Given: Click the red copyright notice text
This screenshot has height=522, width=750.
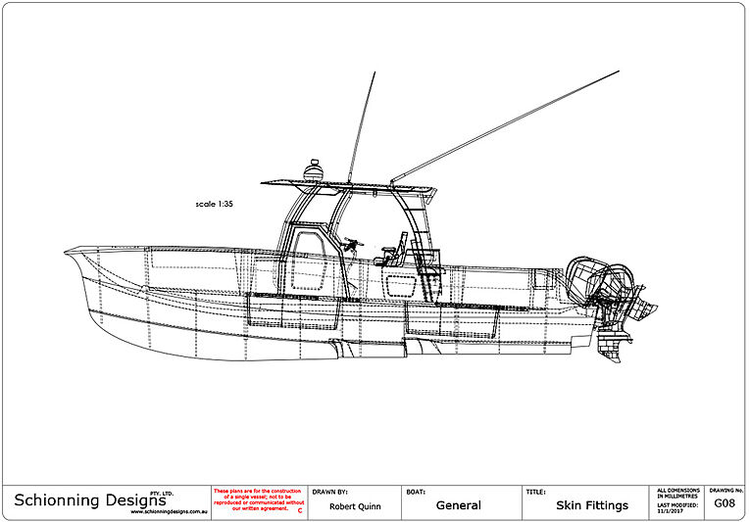Looking at the screenshot, I should tap(257, 499).
